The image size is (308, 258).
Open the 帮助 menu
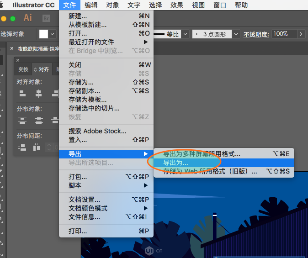click(241, 5)
